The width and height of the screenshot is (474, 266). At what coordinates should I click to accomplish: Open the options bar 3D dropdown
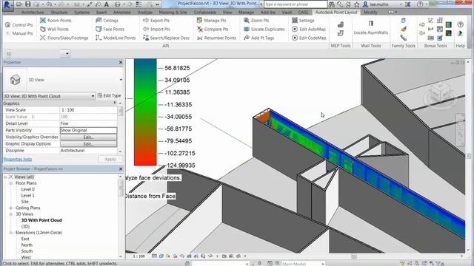67,53
